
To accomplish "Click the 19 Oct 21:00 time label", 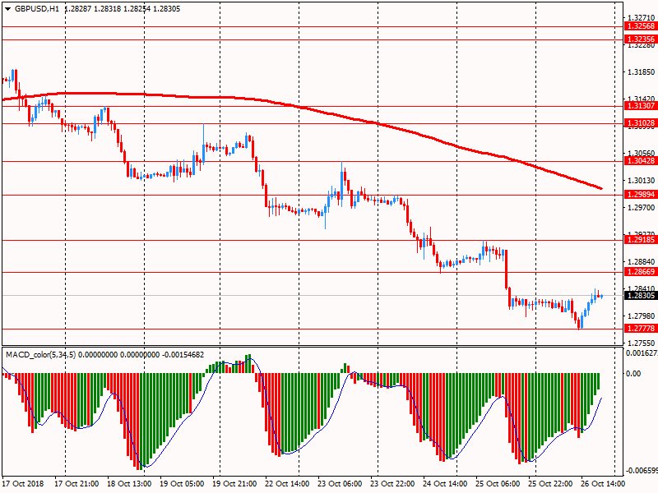I will pyautogui.click(x=234, y=483).
